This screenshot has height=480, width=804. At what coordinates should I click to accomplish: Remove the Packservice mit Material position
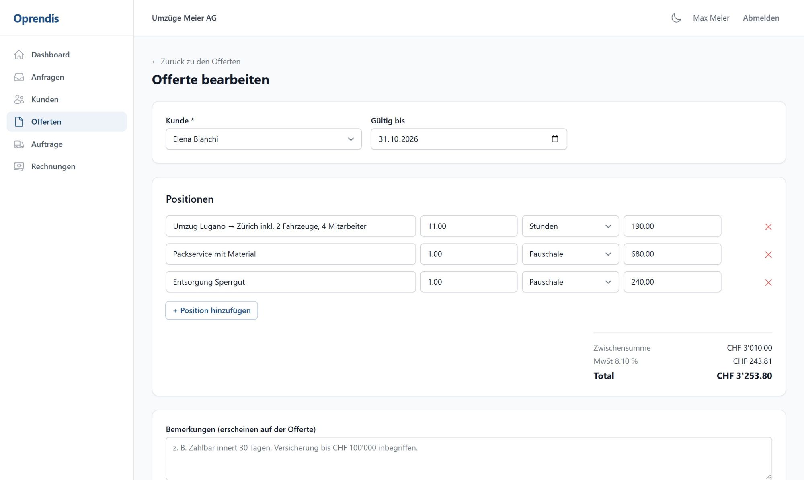point(768,254)
